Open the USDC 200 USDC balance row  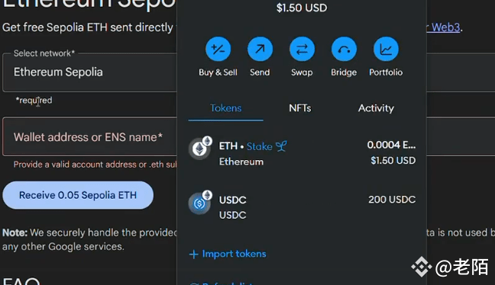[302, 207]
